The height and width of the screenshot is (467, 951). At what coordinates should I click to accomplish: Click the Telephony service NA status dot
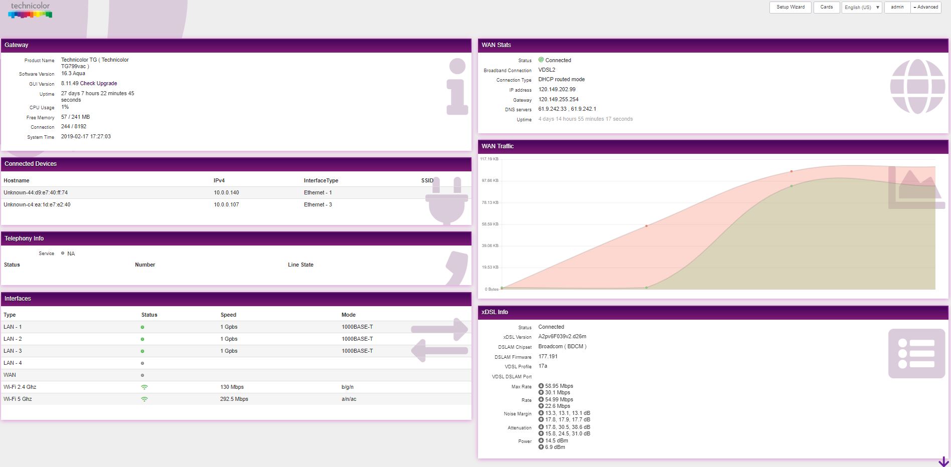click(63, 253)
